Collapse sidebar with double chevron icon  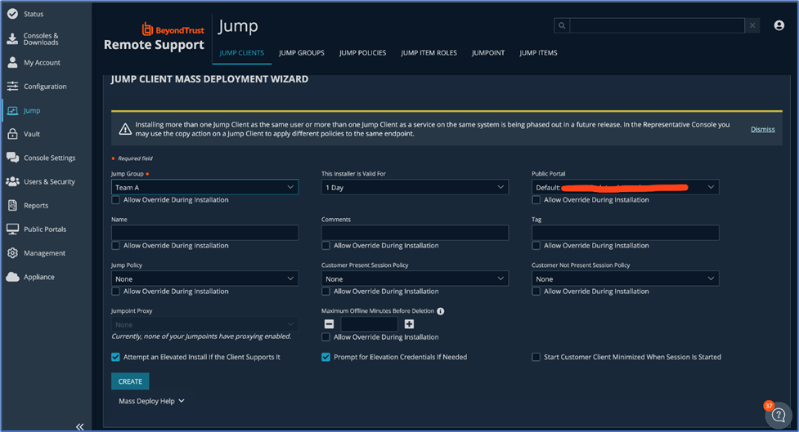click(80, 427)
